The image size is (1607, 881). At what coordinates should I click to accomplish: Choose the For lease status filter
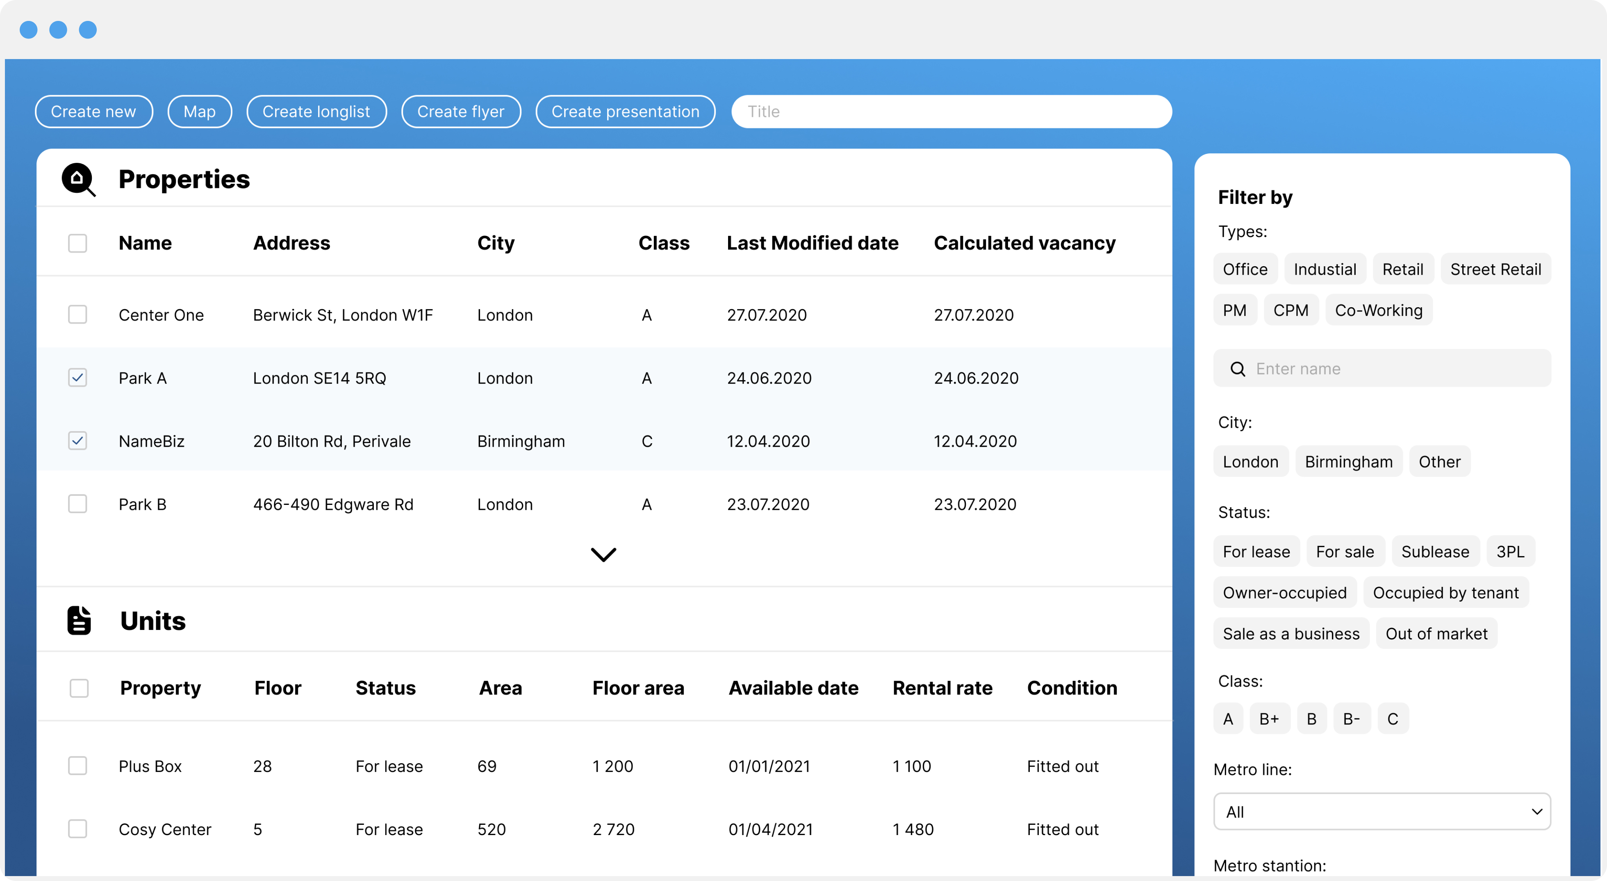click(1256, 552)
